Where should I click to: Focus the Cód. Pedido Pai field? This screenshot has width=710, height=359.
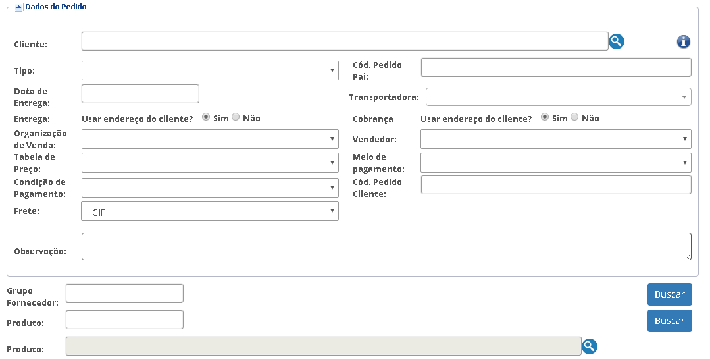click(x=556, y=68)
